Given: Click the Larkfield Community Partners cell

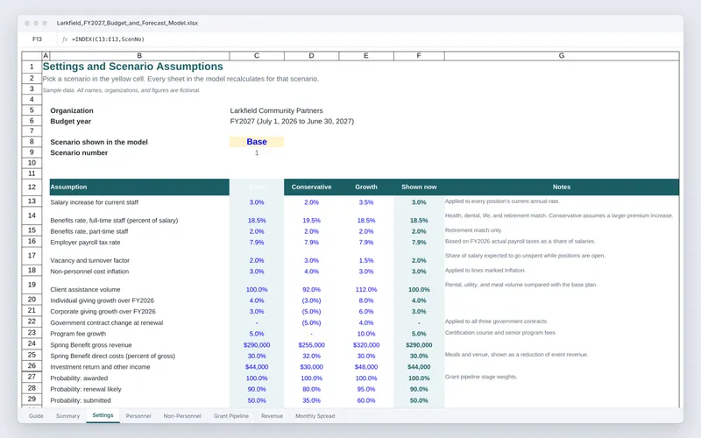Looking at the screenshot, I should (x=276, y=110).
